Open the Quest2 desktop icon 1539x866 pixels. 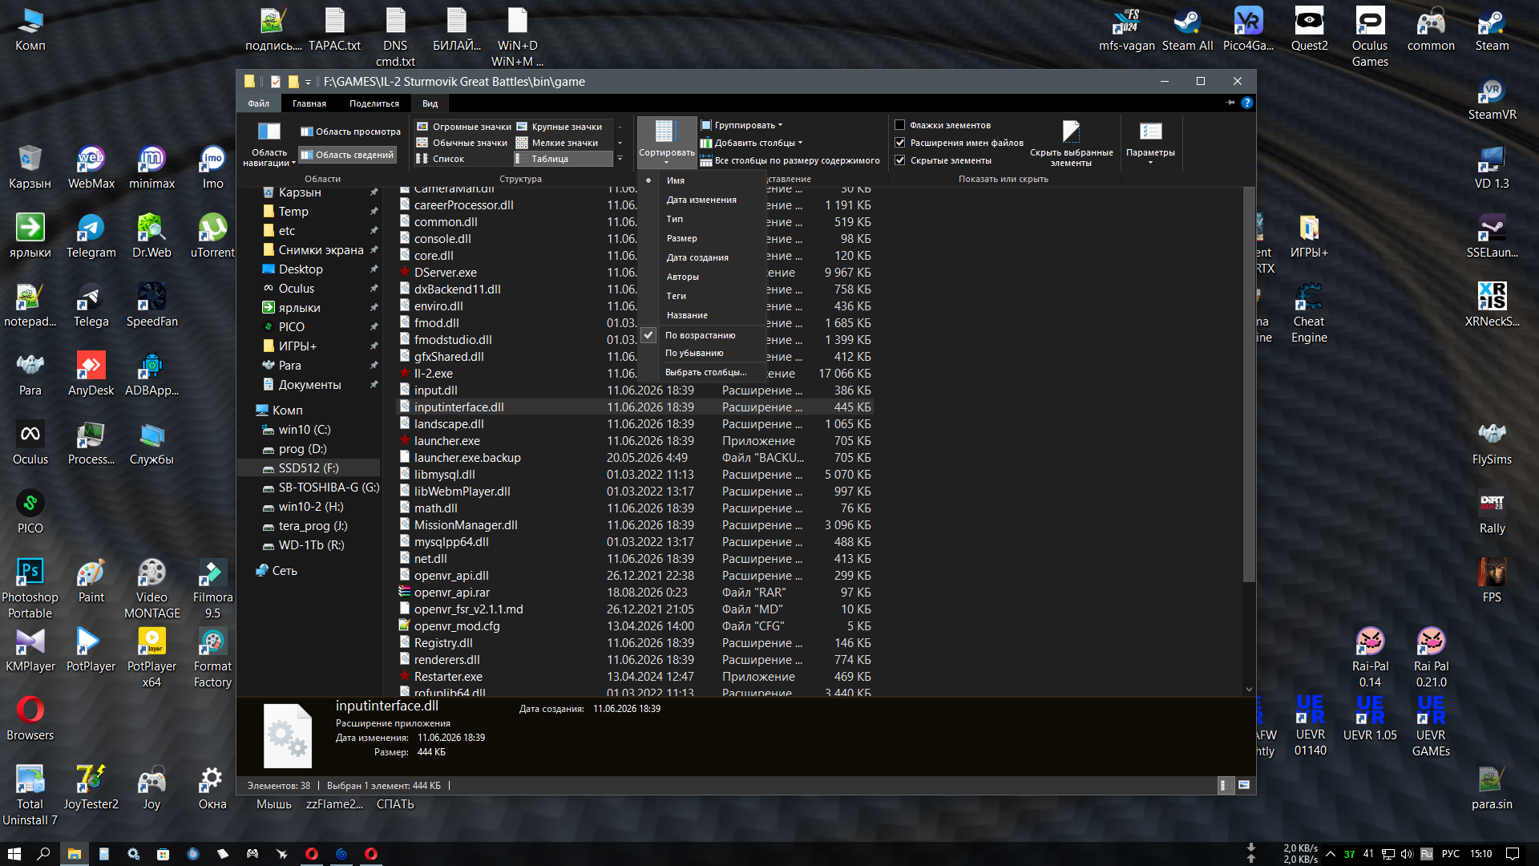click(x=1309, y=30)
